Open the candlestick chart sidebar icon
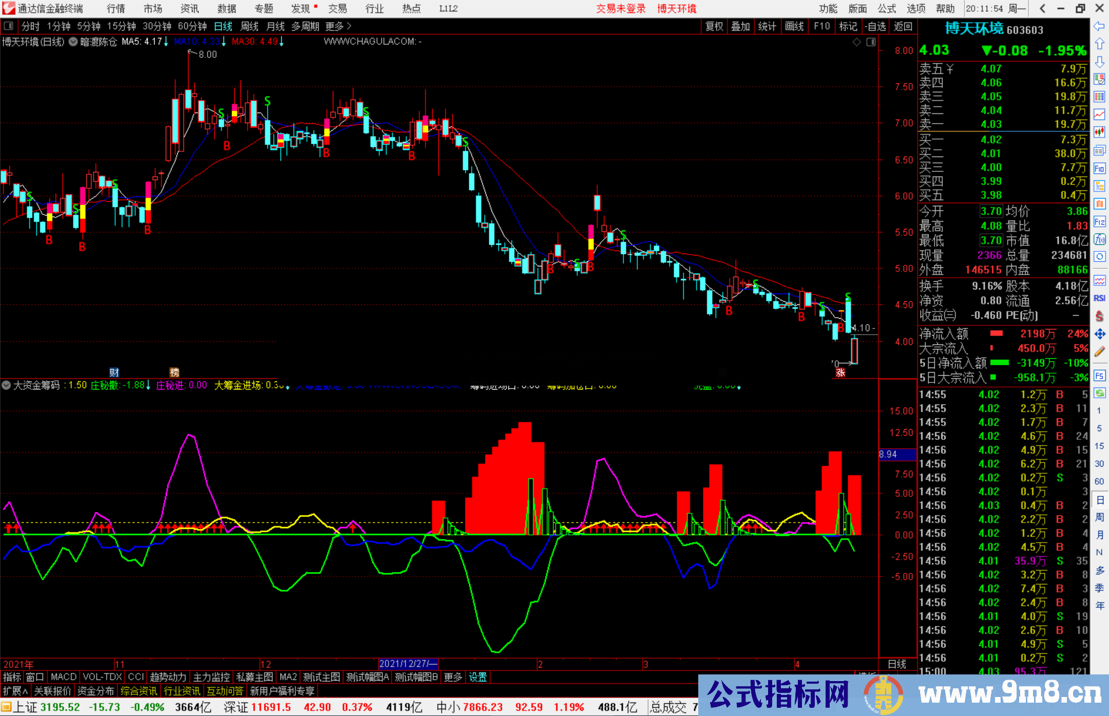Screen dimensions: 1109x716 (x=1099, y=132)
